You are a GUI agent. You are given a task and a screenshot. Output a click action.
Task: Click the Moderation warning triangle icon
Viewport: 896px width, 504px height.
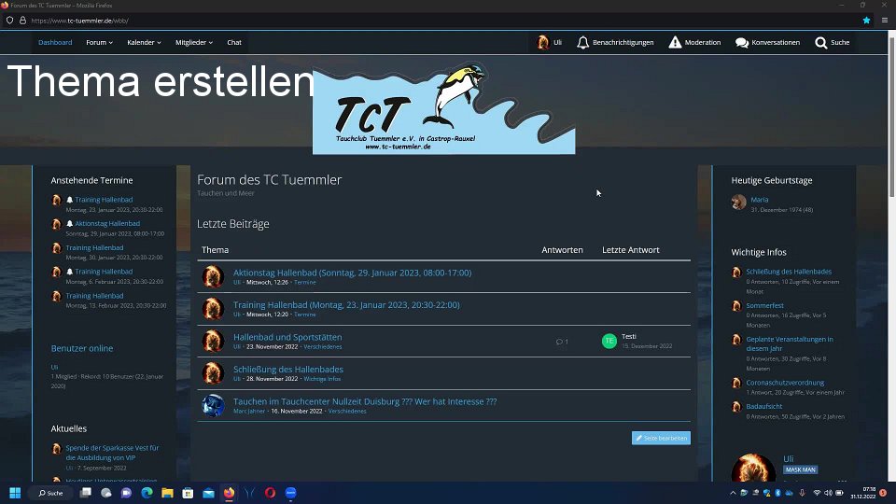coord(675,42)
